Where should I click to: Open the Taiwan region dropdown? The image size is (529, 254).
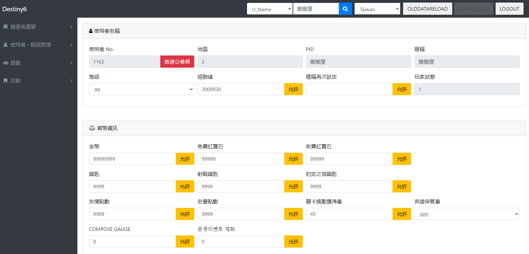coord(377,9)
